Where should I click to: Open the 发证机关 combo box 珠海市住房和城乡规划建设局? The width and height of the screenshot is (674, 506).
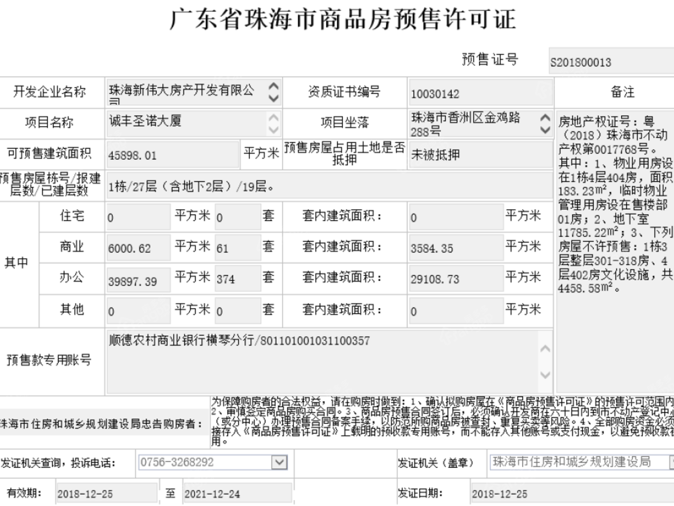pyautogui.click(x=581, y=462)
